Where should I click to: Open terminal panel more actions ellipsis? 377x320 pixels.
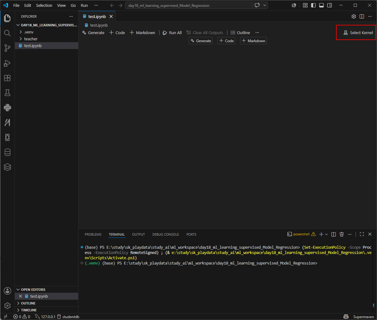(x=350, y=234)
